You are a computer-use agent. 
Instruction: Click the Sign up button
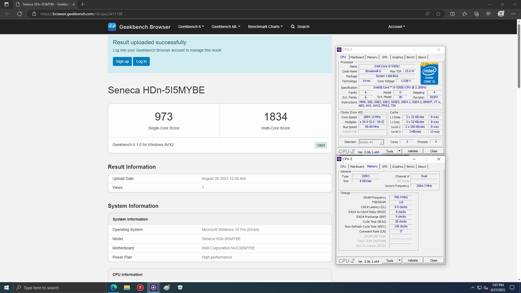coord(122,61)
